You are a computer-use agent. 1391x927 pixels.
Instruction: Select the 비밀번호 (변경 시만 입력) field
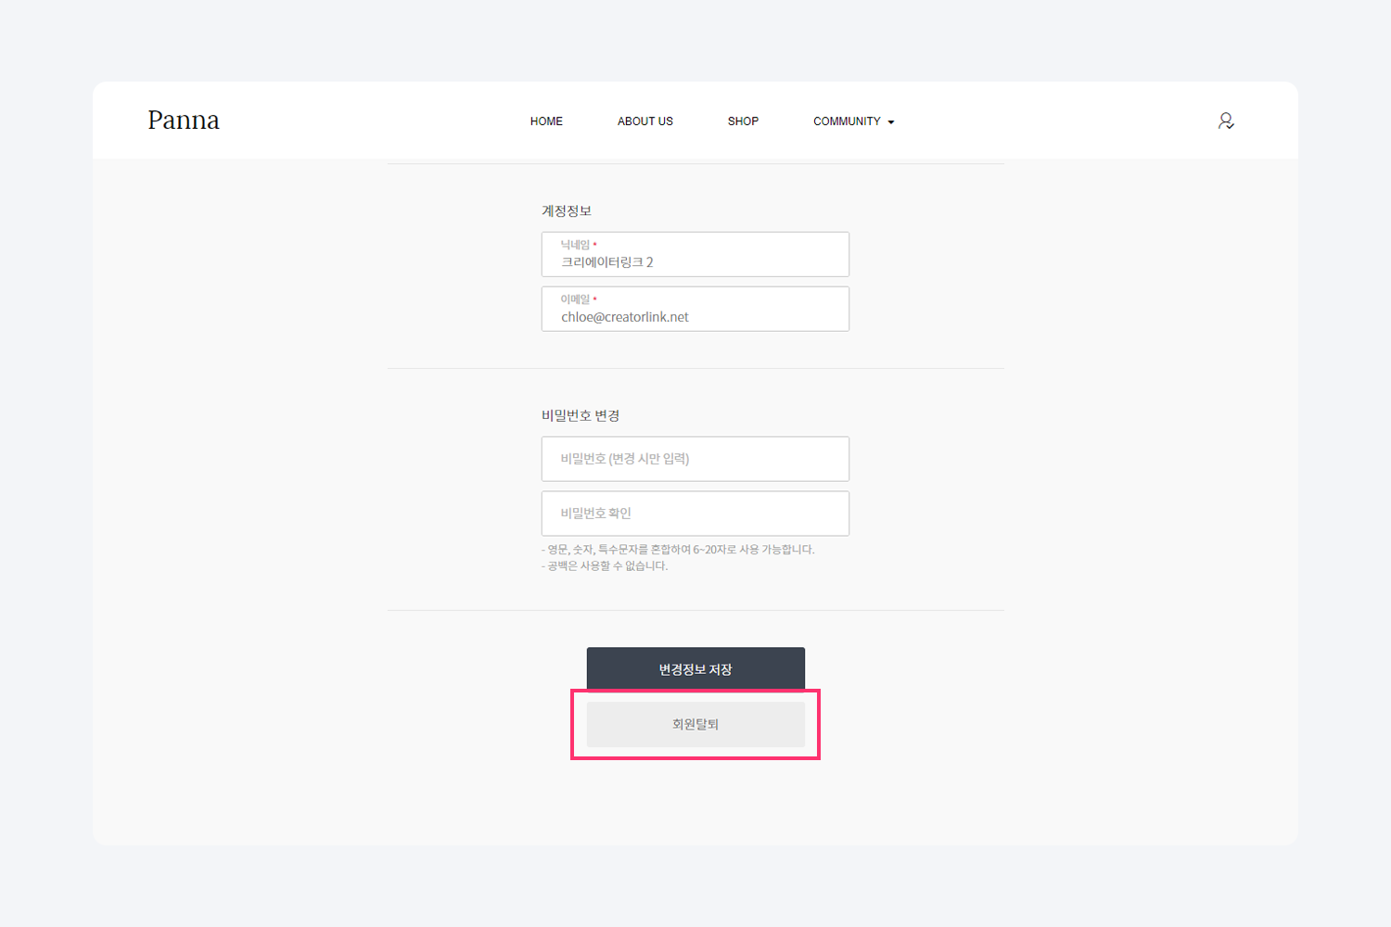pos(695,459)
